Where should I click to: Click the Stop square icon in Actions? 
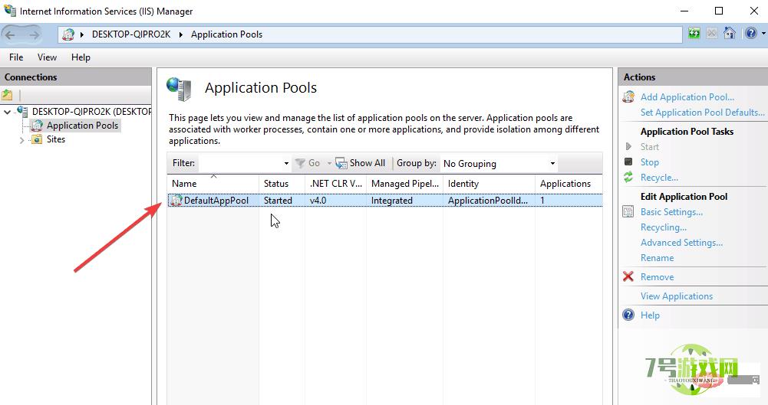click(628, 162)
